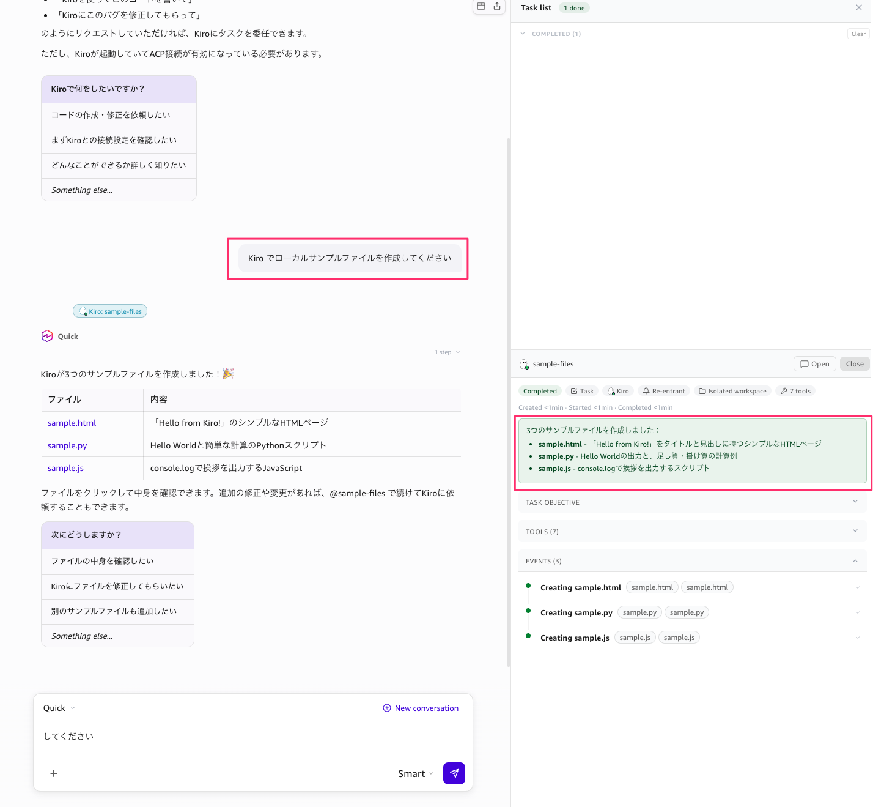Open the sample.html link in the file table

point(72,423)
